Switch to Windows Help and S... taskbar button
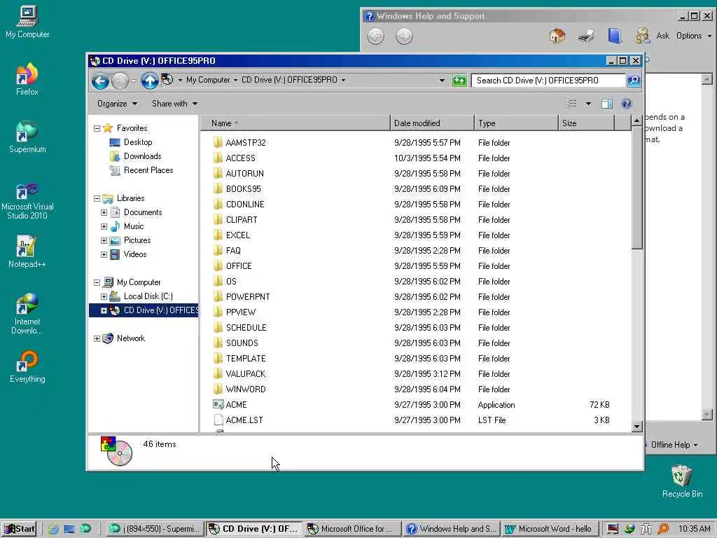This screenshot has height=538, width=717. pyautogui.click(x=452, y=529)
